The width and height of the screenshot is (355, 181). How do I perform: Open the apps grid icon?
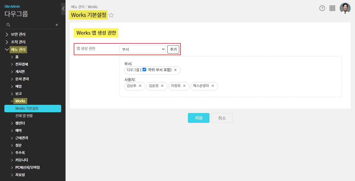332,8
